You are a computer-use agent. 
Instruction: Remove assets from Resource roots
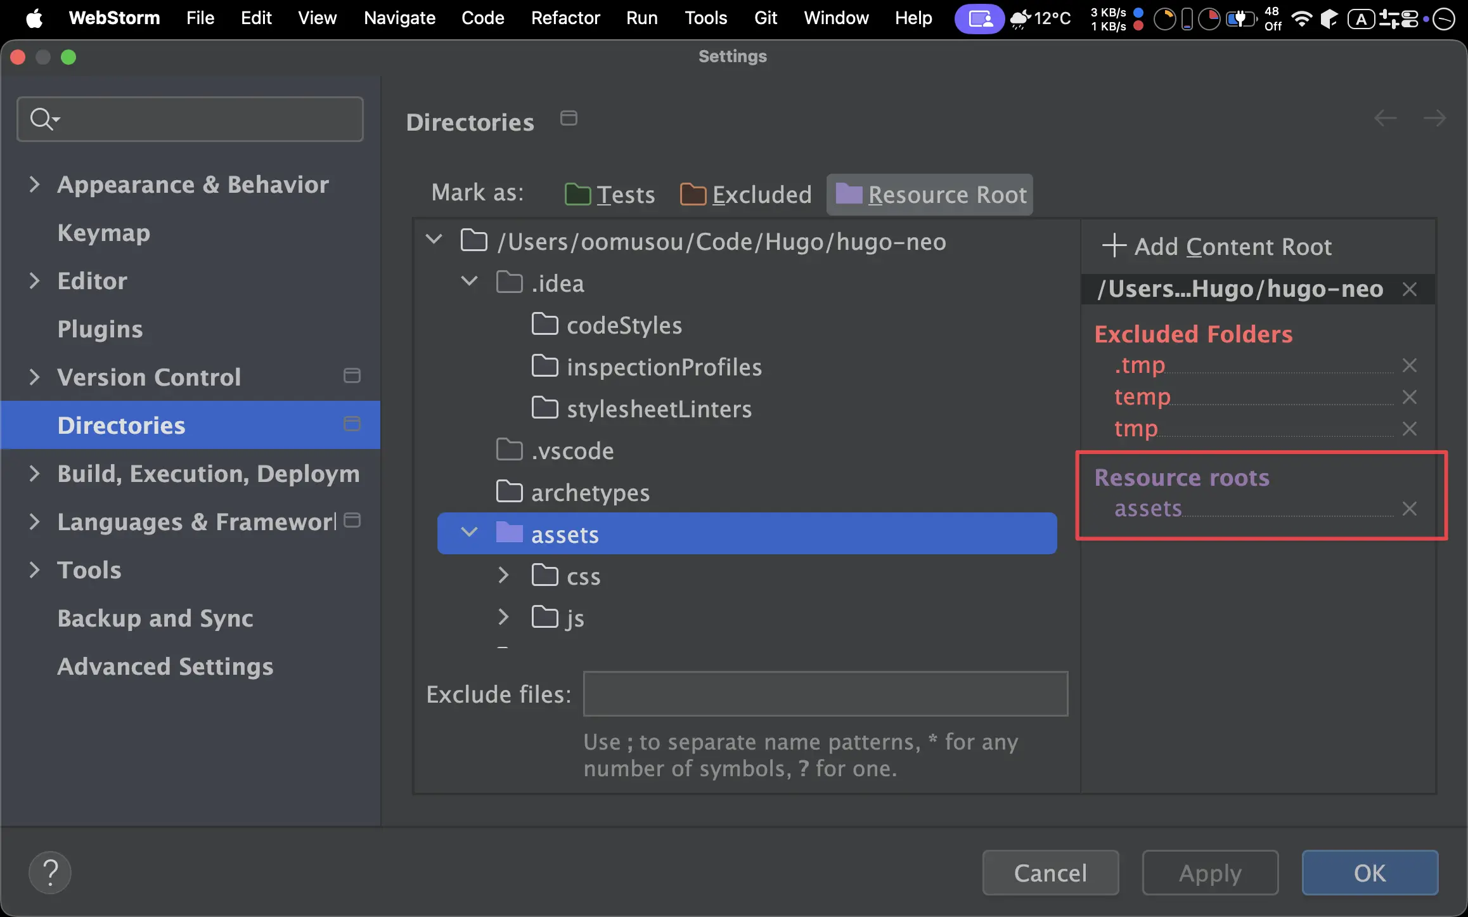click(1409, 509)
